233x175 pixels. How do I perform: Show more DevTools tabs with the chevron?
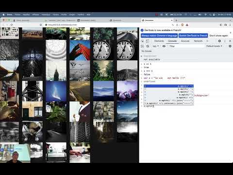pos(207,41)
